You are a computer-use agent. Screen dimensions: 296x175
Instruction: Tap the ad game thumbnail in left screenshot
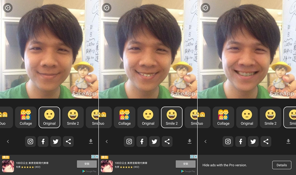(x=8, y=166)
